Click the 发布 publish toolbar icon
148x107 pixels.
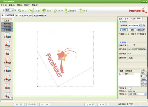coord(55,11)
